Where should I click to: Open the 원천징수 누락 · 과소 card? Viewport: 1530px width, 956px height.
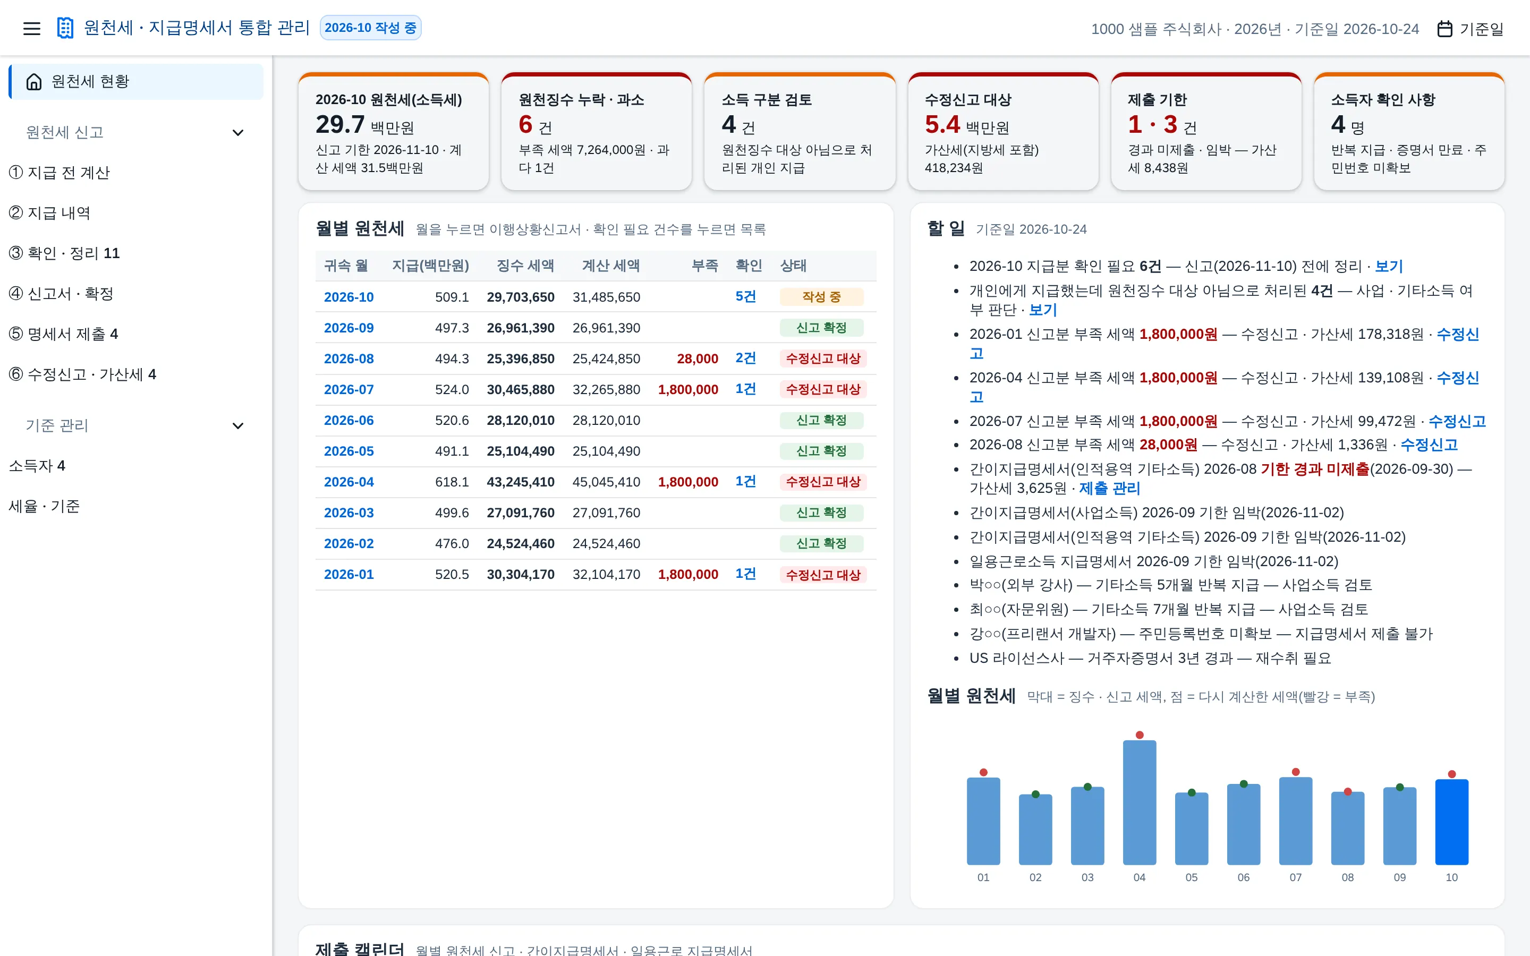[x=596, y=132]
